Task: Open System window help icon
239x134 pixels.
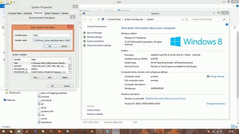Action: click(227, 25)
